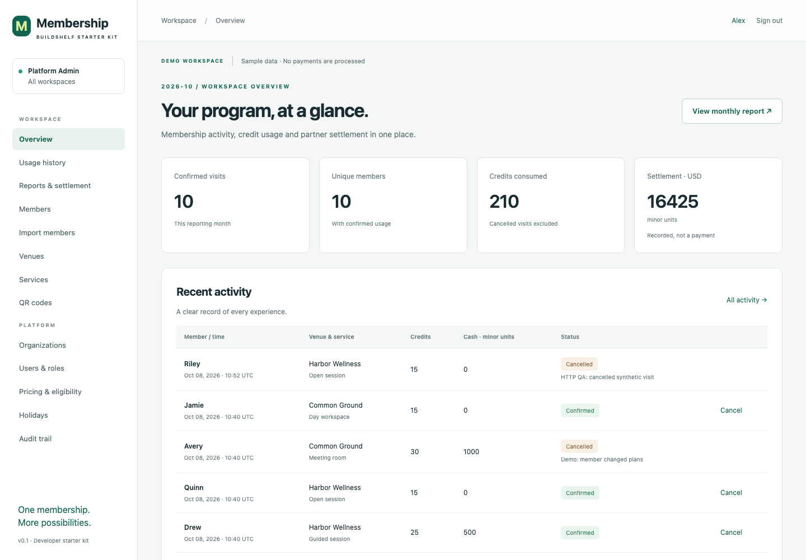
Task: Open the Audit trail
Action: tap(68, 439)
